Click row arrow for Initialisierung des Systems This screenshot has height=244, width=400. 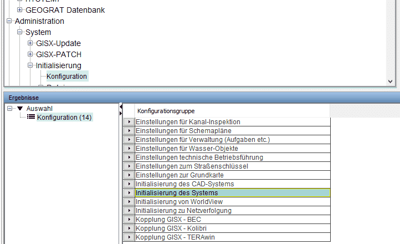tap(129, 192)
